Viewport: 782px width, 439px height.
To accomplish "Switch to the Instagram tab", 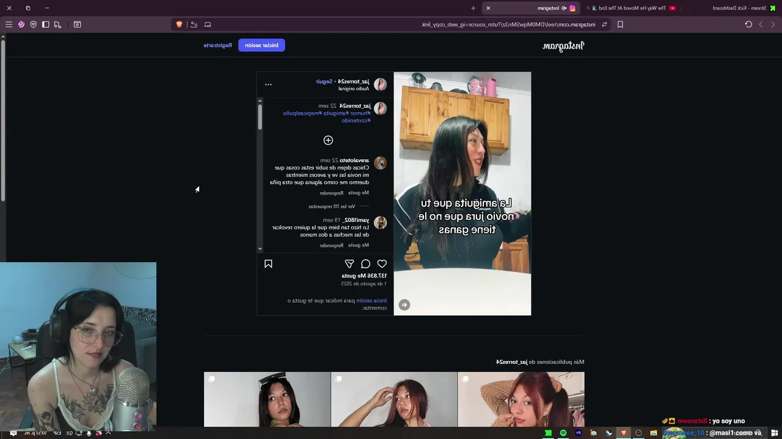I will (x=532, y=8).
